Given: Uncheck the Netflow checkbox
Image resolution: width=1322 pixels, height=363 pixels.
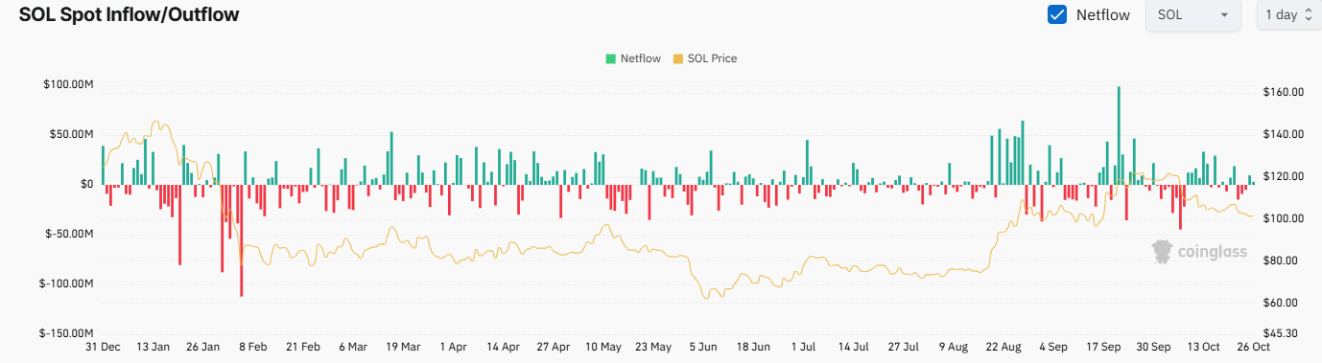Looking at the screenshot, I should 1057,15.
